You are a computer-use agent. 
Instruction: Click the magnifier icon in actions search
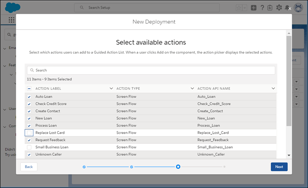coord(32,70)
